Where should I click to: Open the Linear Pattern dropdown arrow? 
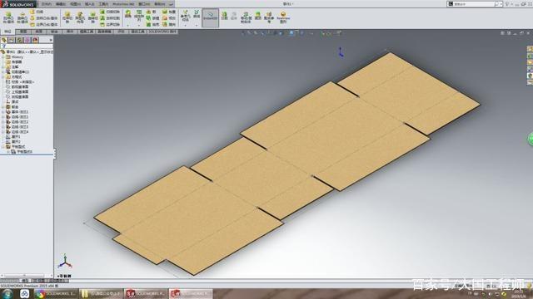tap(139, 25)
